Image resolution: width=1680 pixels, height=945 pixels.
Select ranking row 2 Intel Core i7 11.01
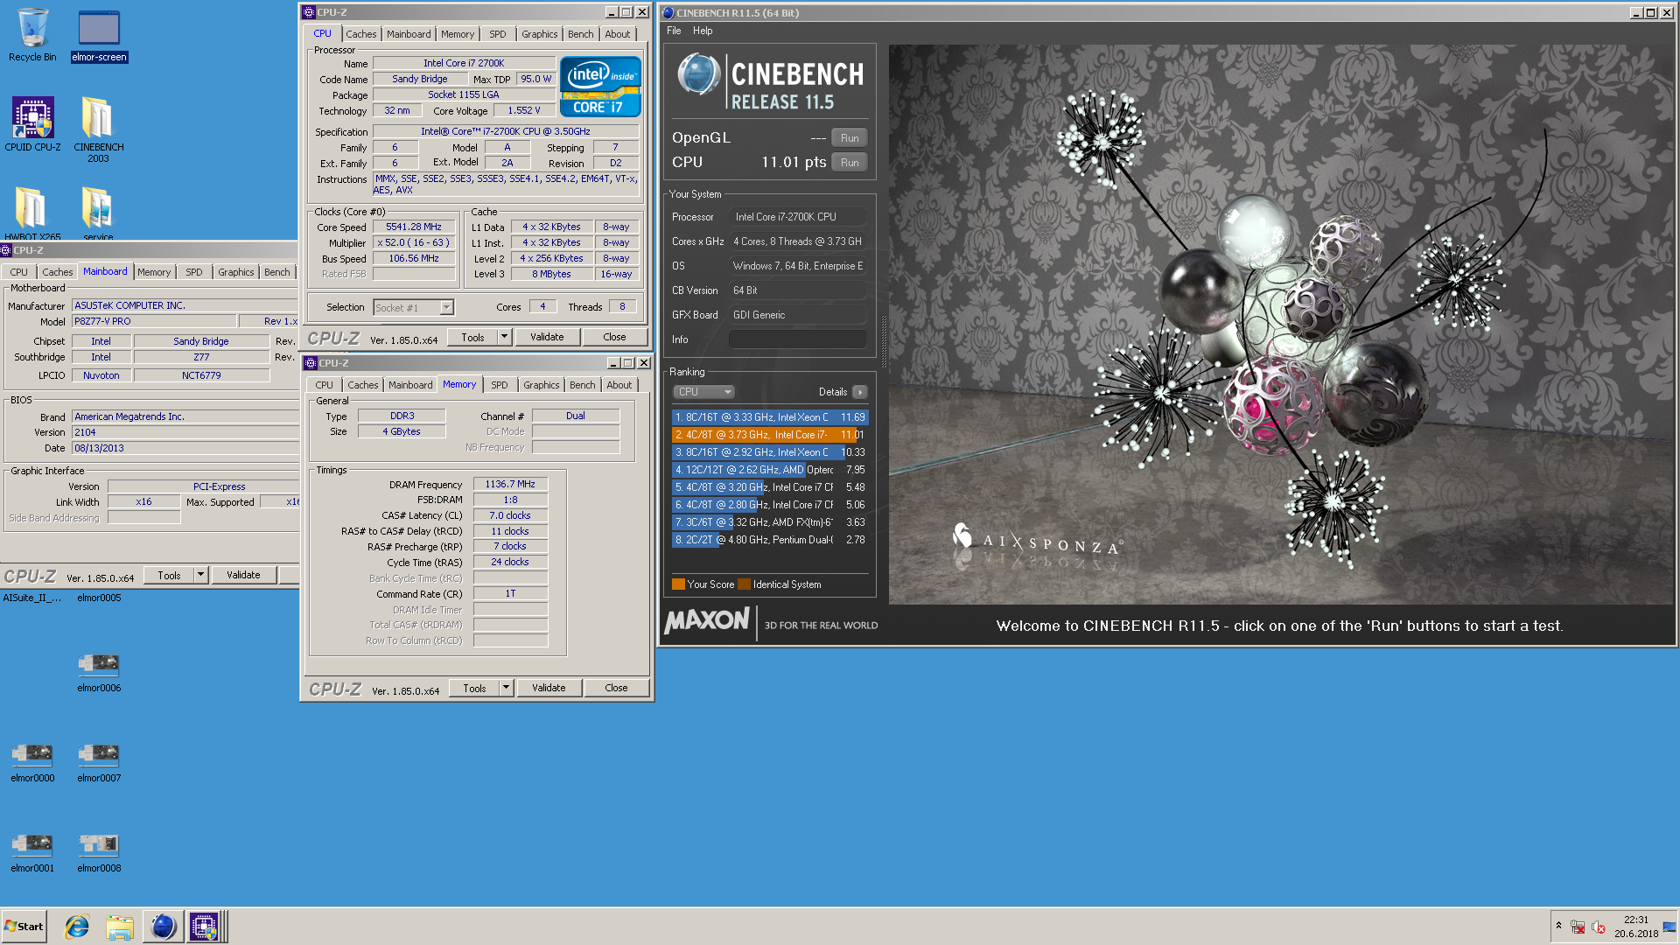click(x=770, y=435)
